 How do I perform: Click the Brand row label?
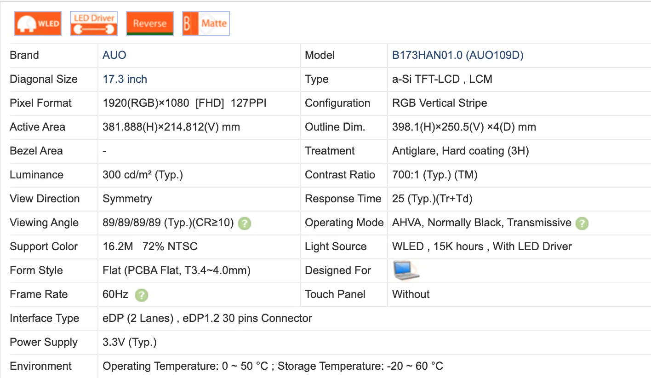[x=24, y=55]
